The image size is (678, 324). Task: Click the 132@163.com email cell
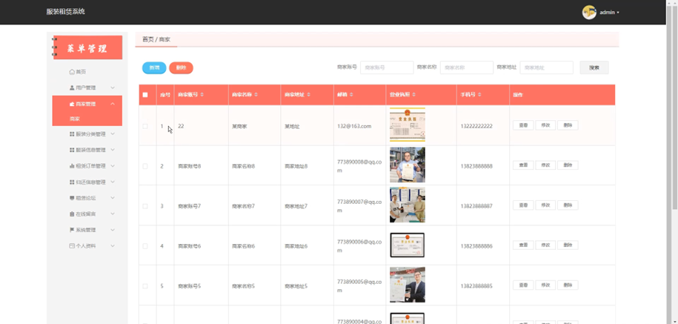coord(354,126)
